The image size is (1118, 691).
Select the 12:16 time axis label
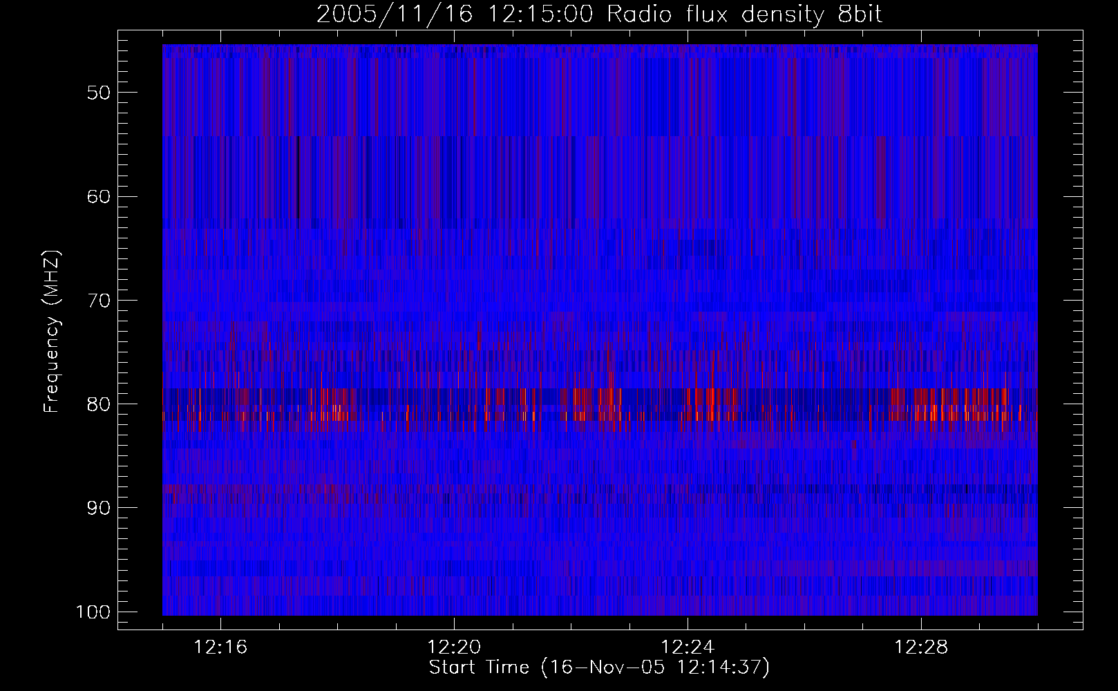point(221,647)
